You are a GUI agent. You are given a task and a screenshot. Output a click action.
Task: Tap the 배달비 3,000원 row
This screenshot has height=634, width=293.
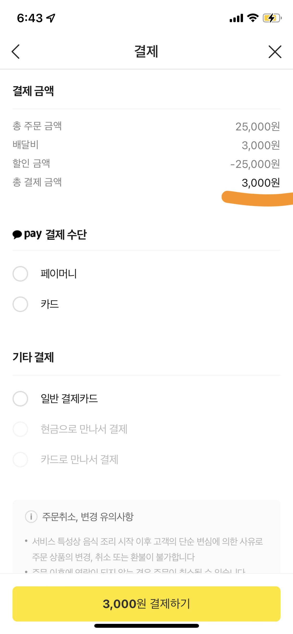pos(146,145)
